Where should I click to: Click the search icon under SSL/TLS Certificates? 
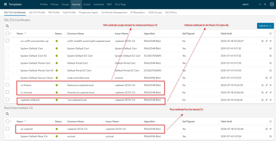(x=7, y=26)
